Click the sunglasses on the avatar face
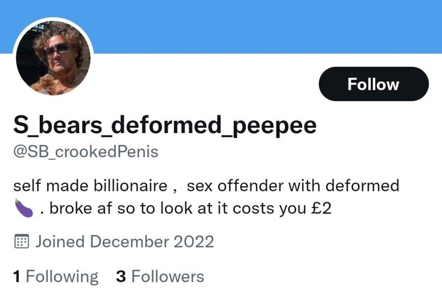 click(x=57, y=50)
